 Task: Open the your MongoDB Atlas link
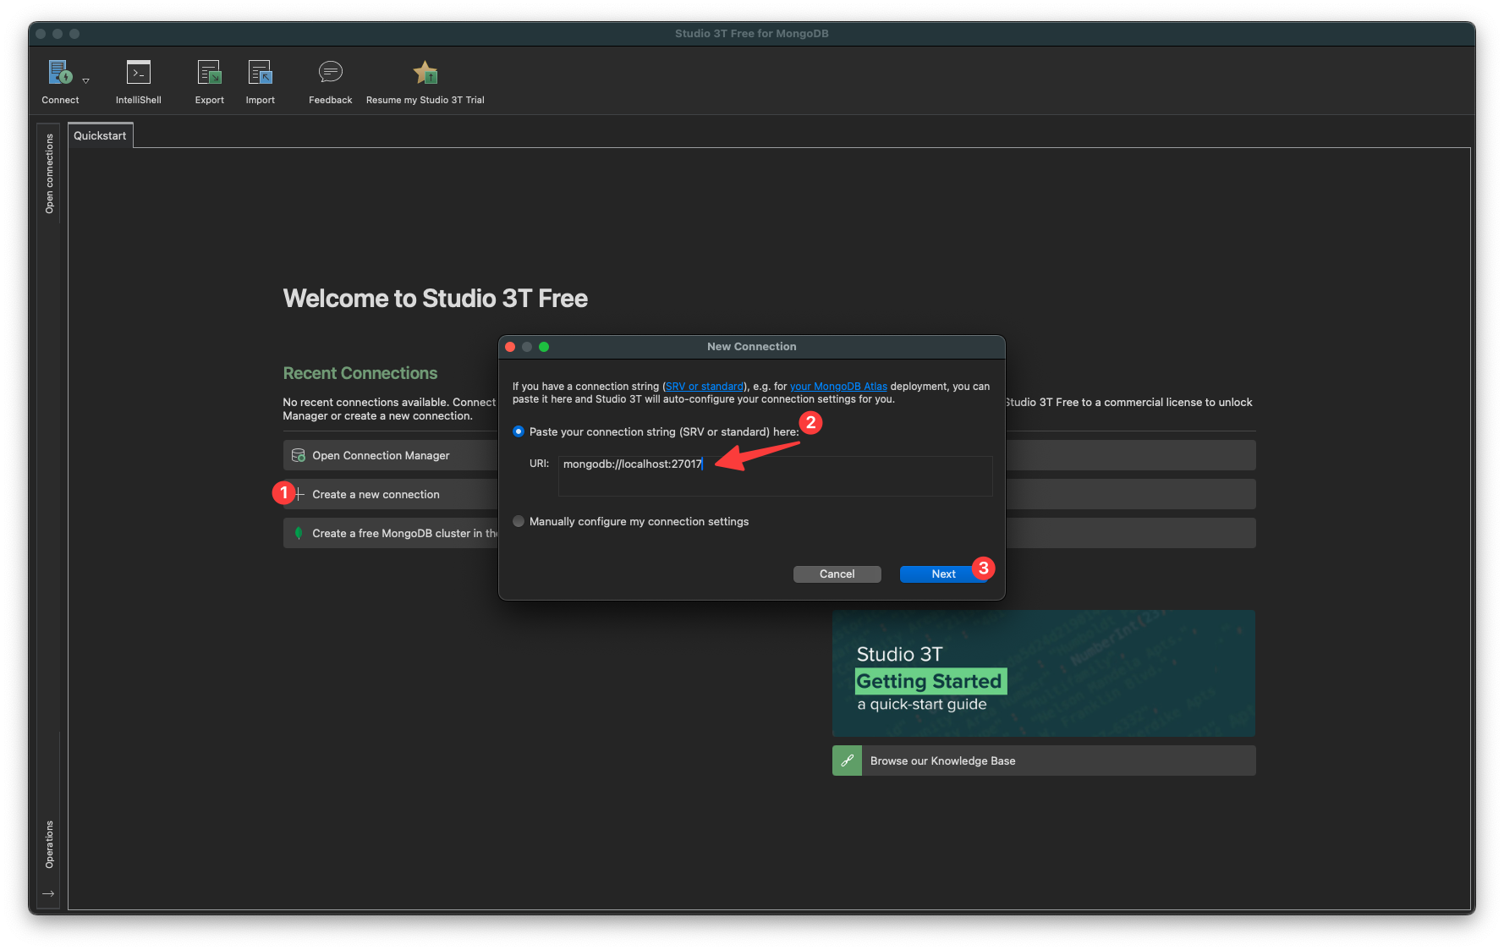pos(838,387)
